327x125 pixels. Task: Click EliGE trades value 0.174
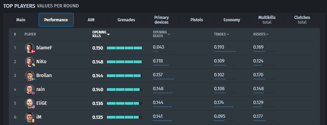click(x=219, y=102)
